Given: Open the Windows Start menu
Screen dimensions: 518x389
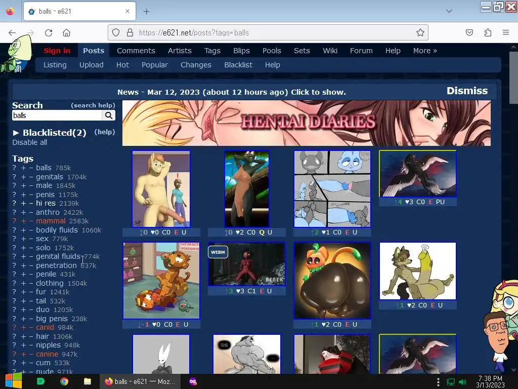Looking at the screenshot, I should click(x=13, y=381).
